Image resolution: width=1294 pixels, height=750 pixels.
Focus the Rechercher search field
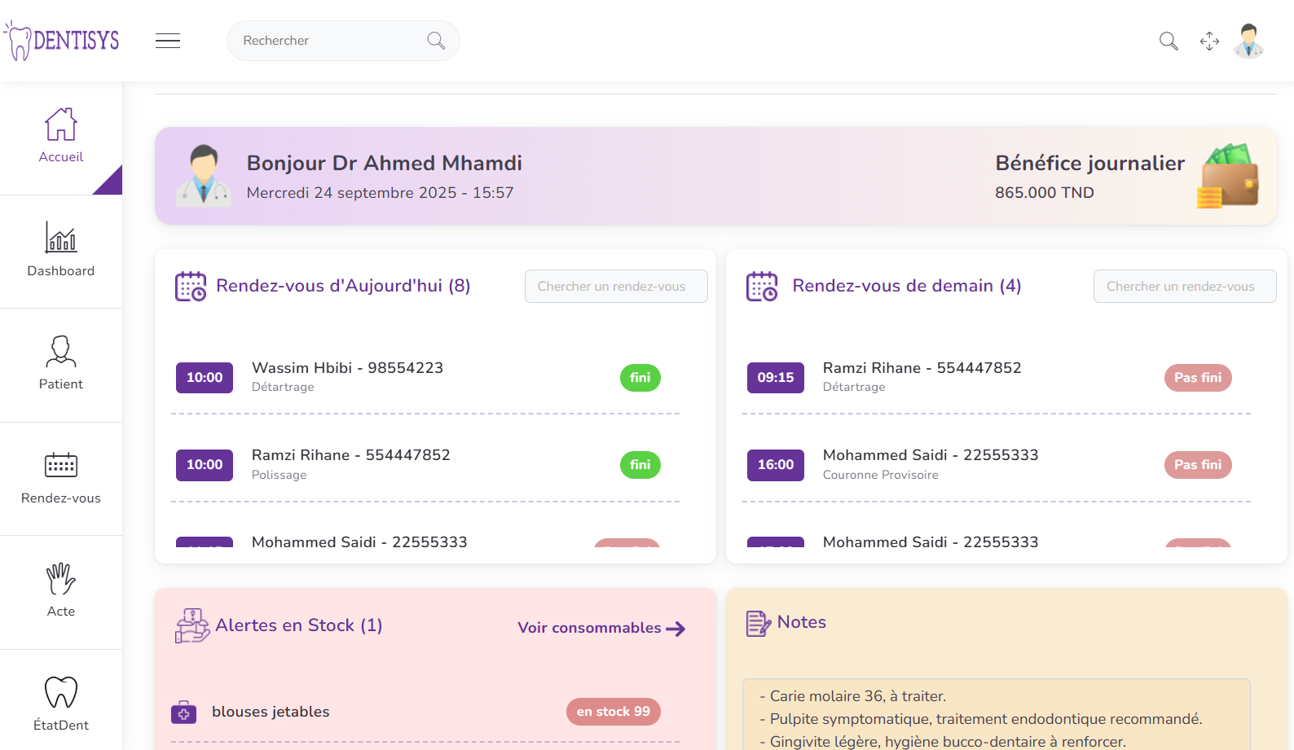pos(330,41)
